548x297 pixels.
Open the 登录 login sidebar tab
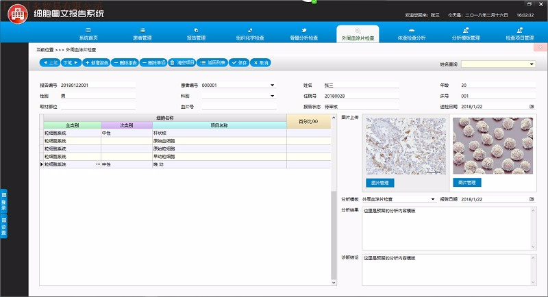(4, 201)
